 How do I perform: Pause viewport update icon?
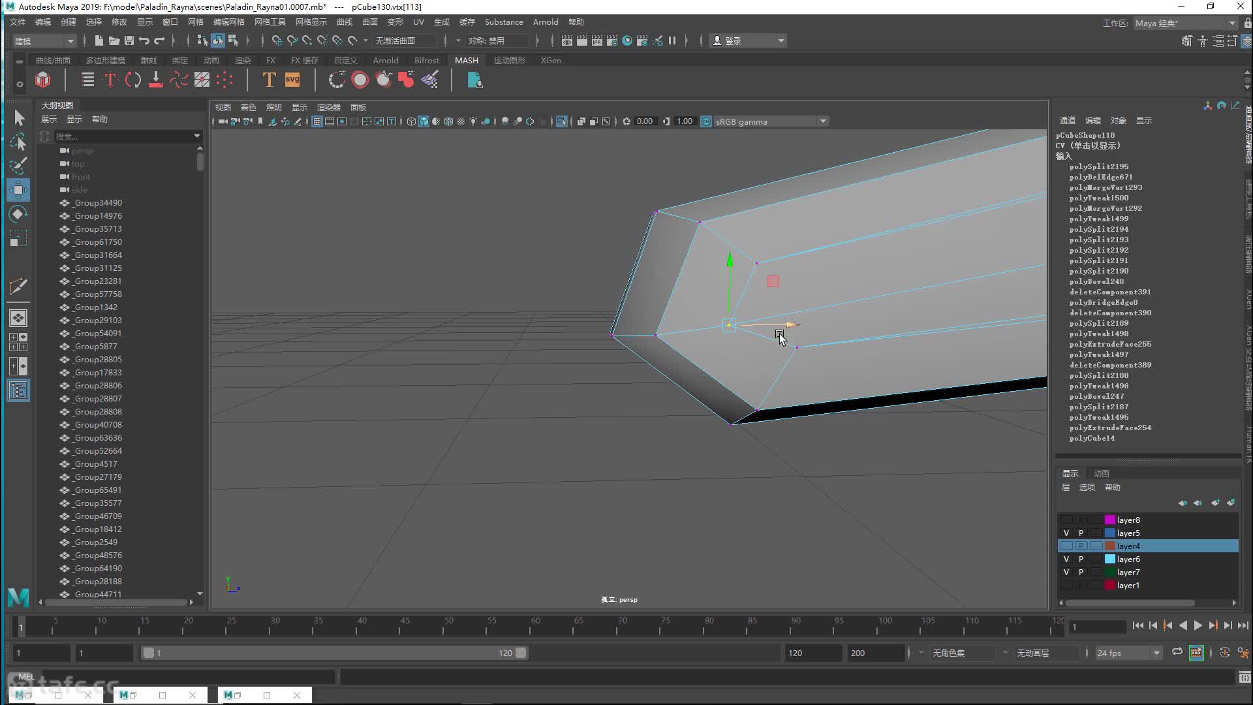(x=672, y=40)
